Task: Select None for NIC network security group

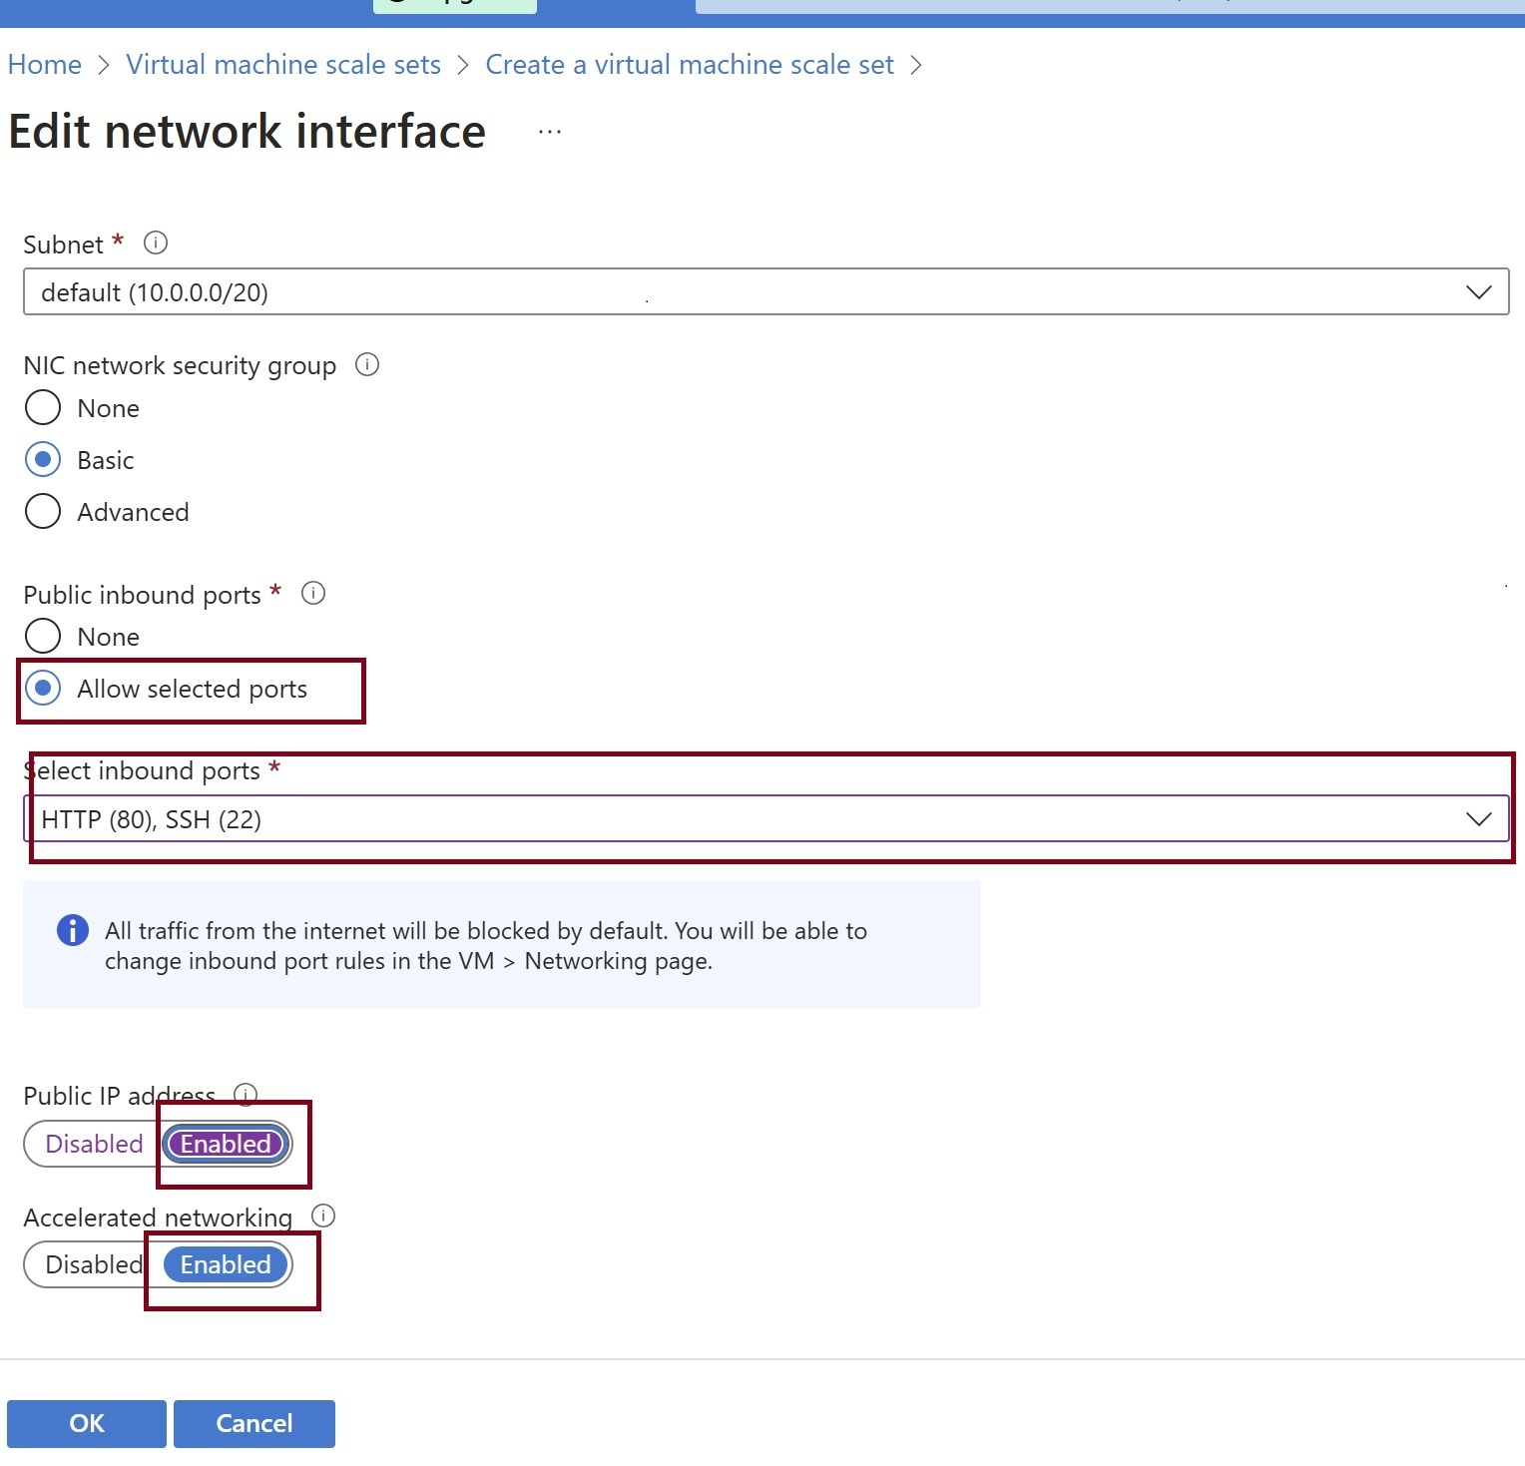Action: (x=43, y=407)
